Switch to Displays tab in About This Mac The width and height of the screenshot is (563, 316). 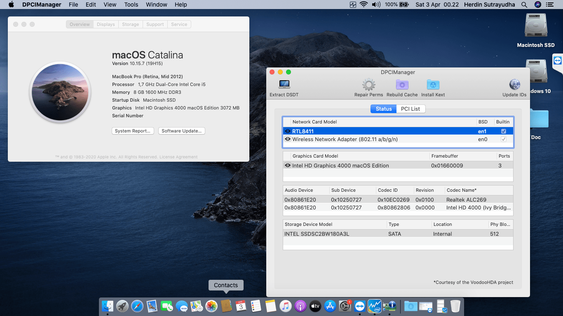point(106,24)
